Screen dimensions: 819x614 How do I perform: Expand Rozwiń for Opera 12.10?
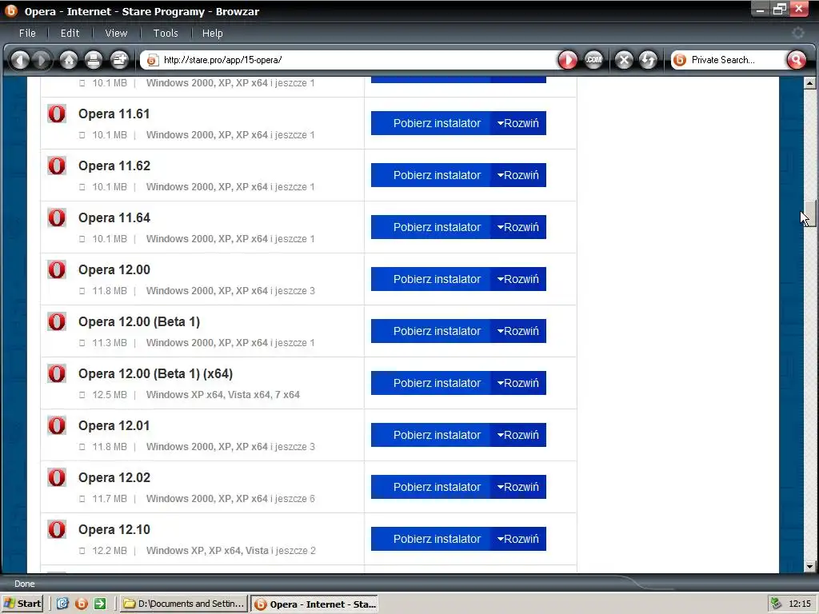click(x=518, y=539)
